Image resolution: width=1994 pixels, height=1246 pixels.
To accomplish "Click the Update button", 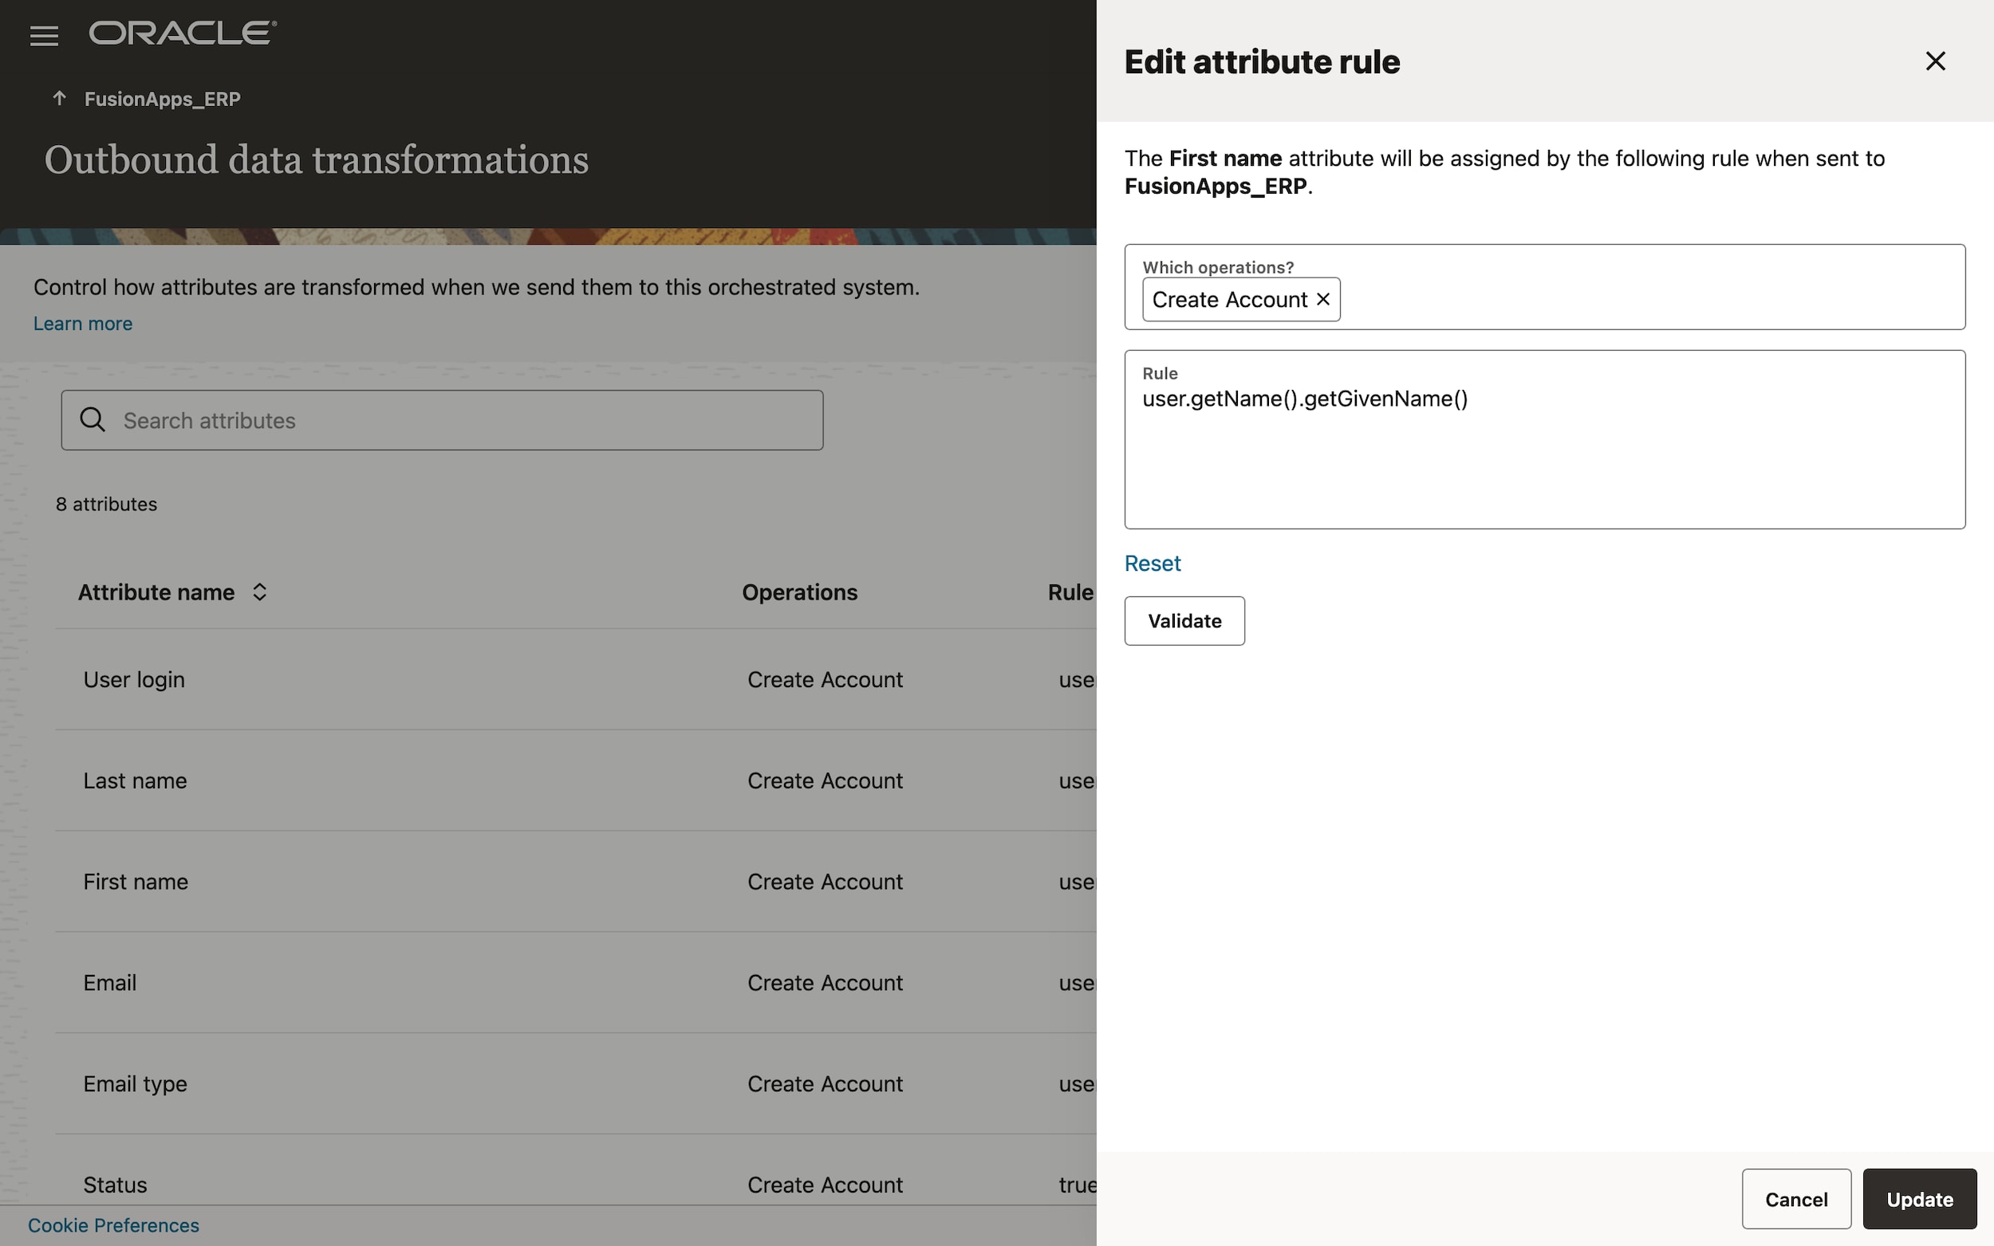I will [x=1918, y=1199].
